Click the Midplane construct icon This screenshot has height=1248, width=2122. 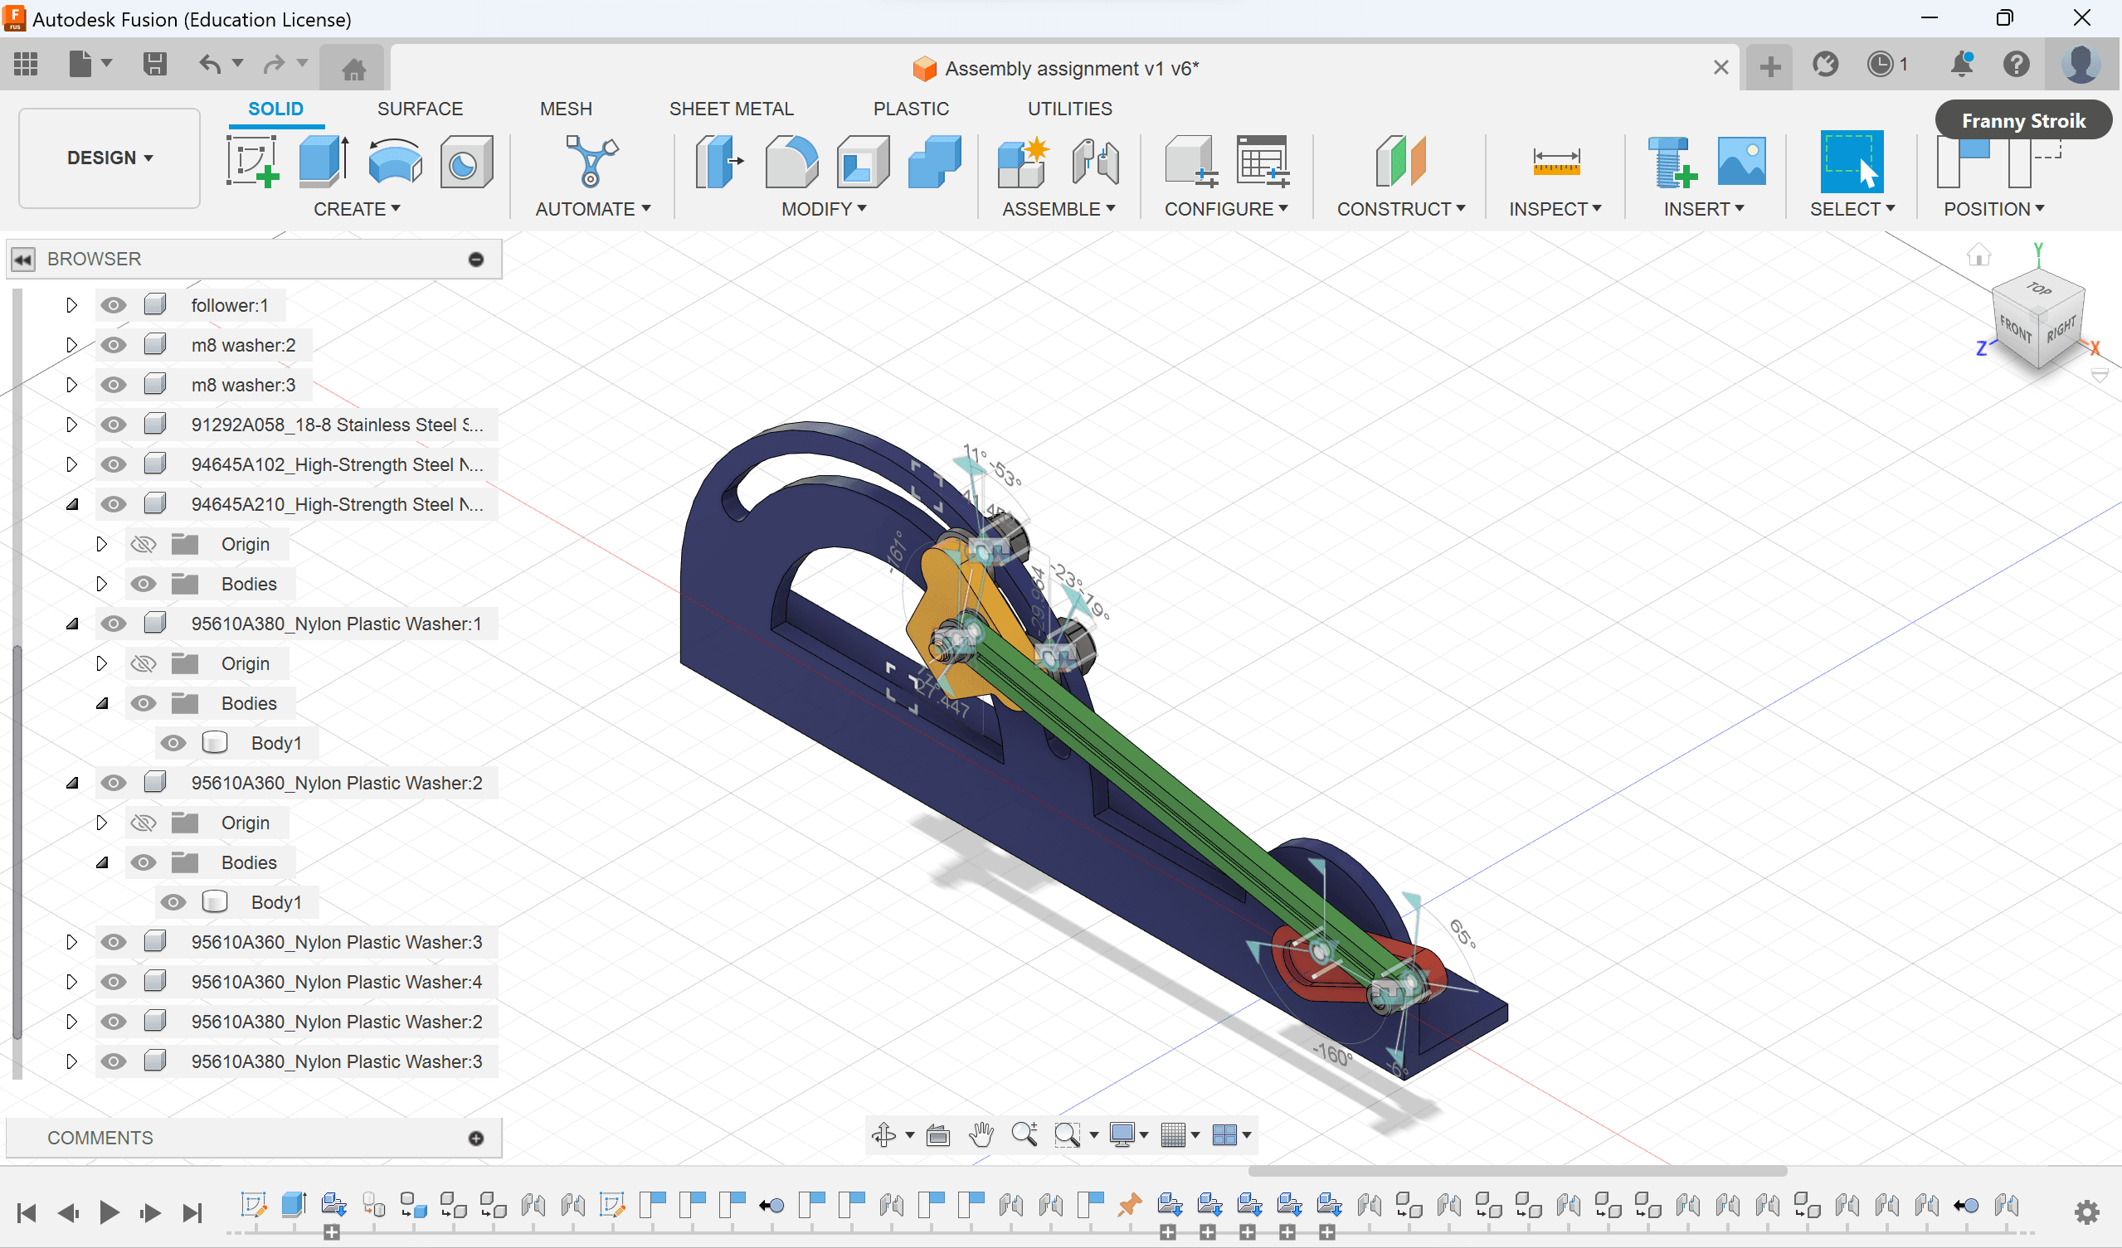tap(1400, 161)
